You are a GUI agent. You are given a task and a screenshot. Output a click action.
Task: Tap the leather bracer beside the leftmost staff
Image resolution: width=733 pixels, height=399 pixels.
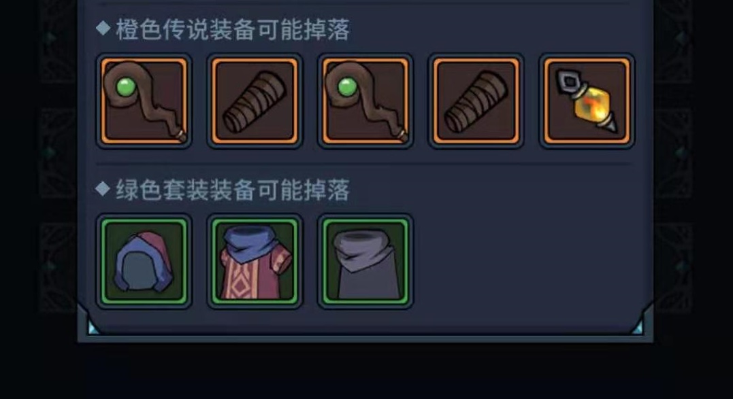255,101
